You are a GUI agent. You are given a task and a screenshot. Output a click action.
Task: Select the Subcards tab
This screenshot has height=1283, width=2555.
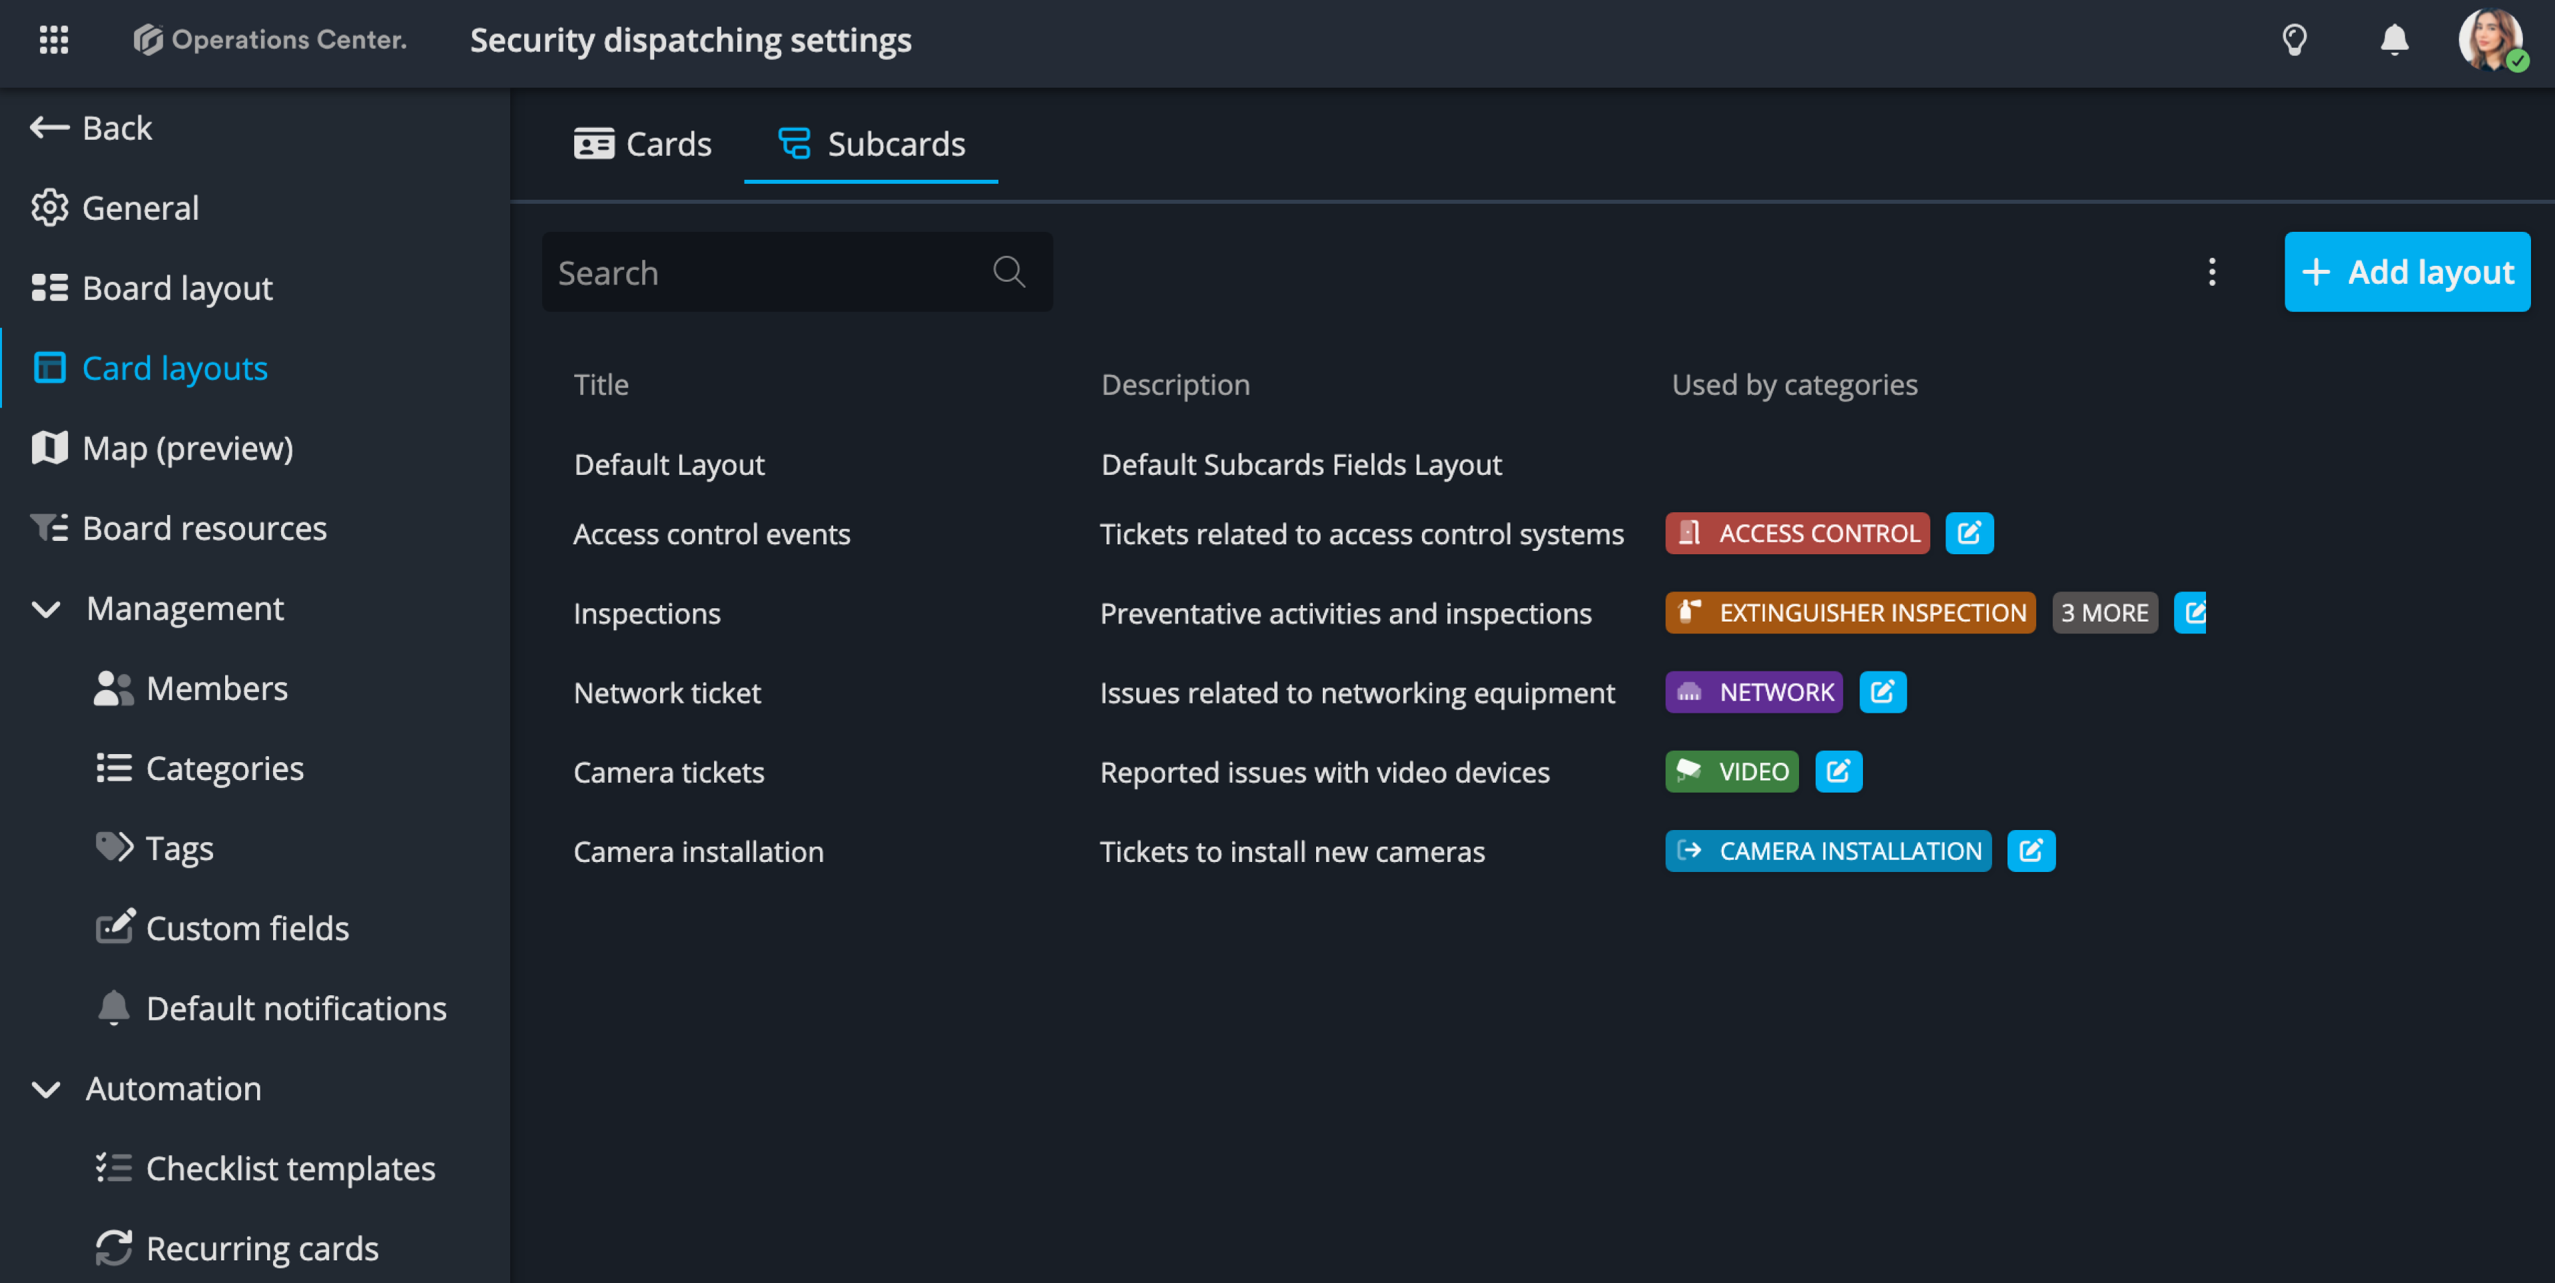click(x=871, y=144)
